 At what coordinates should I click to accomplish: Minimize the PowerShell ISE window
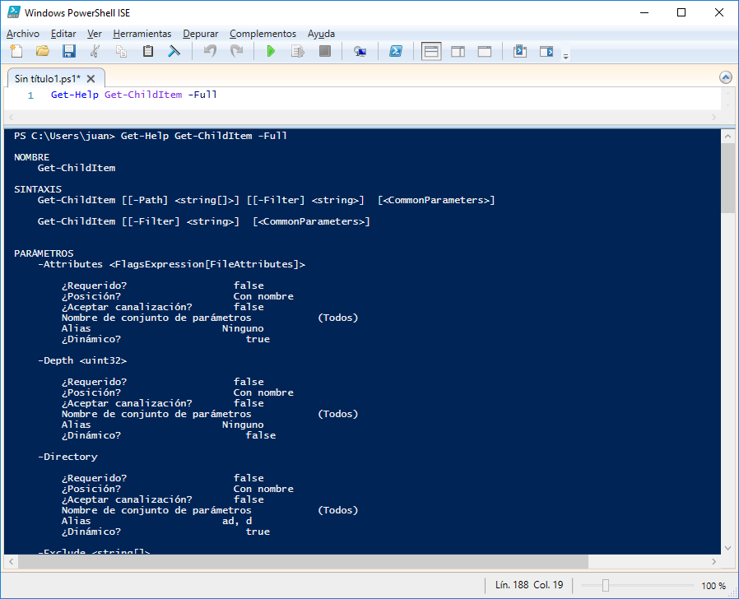(x=644, y=12)
